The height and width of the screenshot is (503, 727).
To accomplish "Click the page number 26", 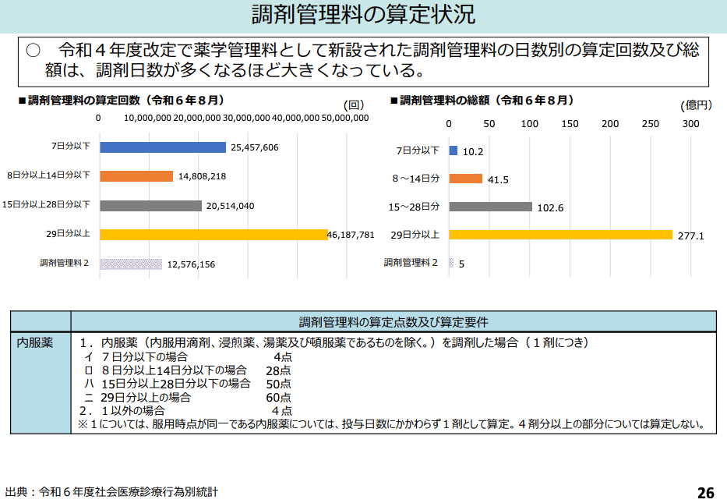I will [x=705, y=492].
